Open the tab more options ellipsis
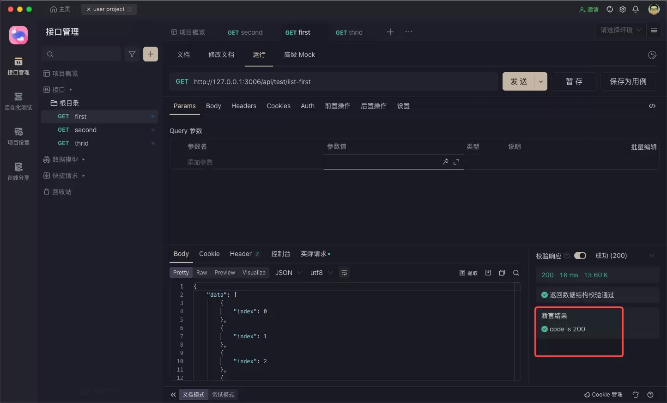667x403 pixels. tap(409, 32)
